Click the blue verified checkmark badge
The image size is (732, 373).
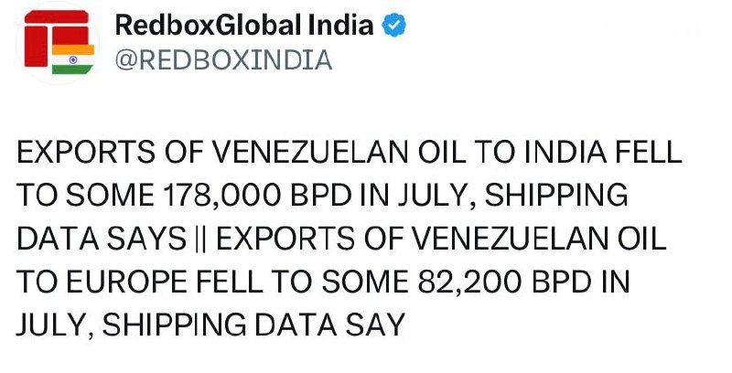click(394, 25)
